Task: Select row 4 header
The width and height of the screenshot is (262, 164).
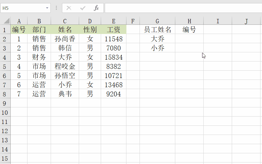Action: click(x=5, y=58)
